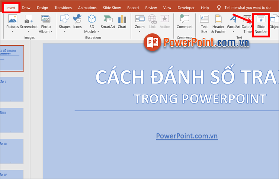Insert a SmartArt graphic

pos(108,21)
